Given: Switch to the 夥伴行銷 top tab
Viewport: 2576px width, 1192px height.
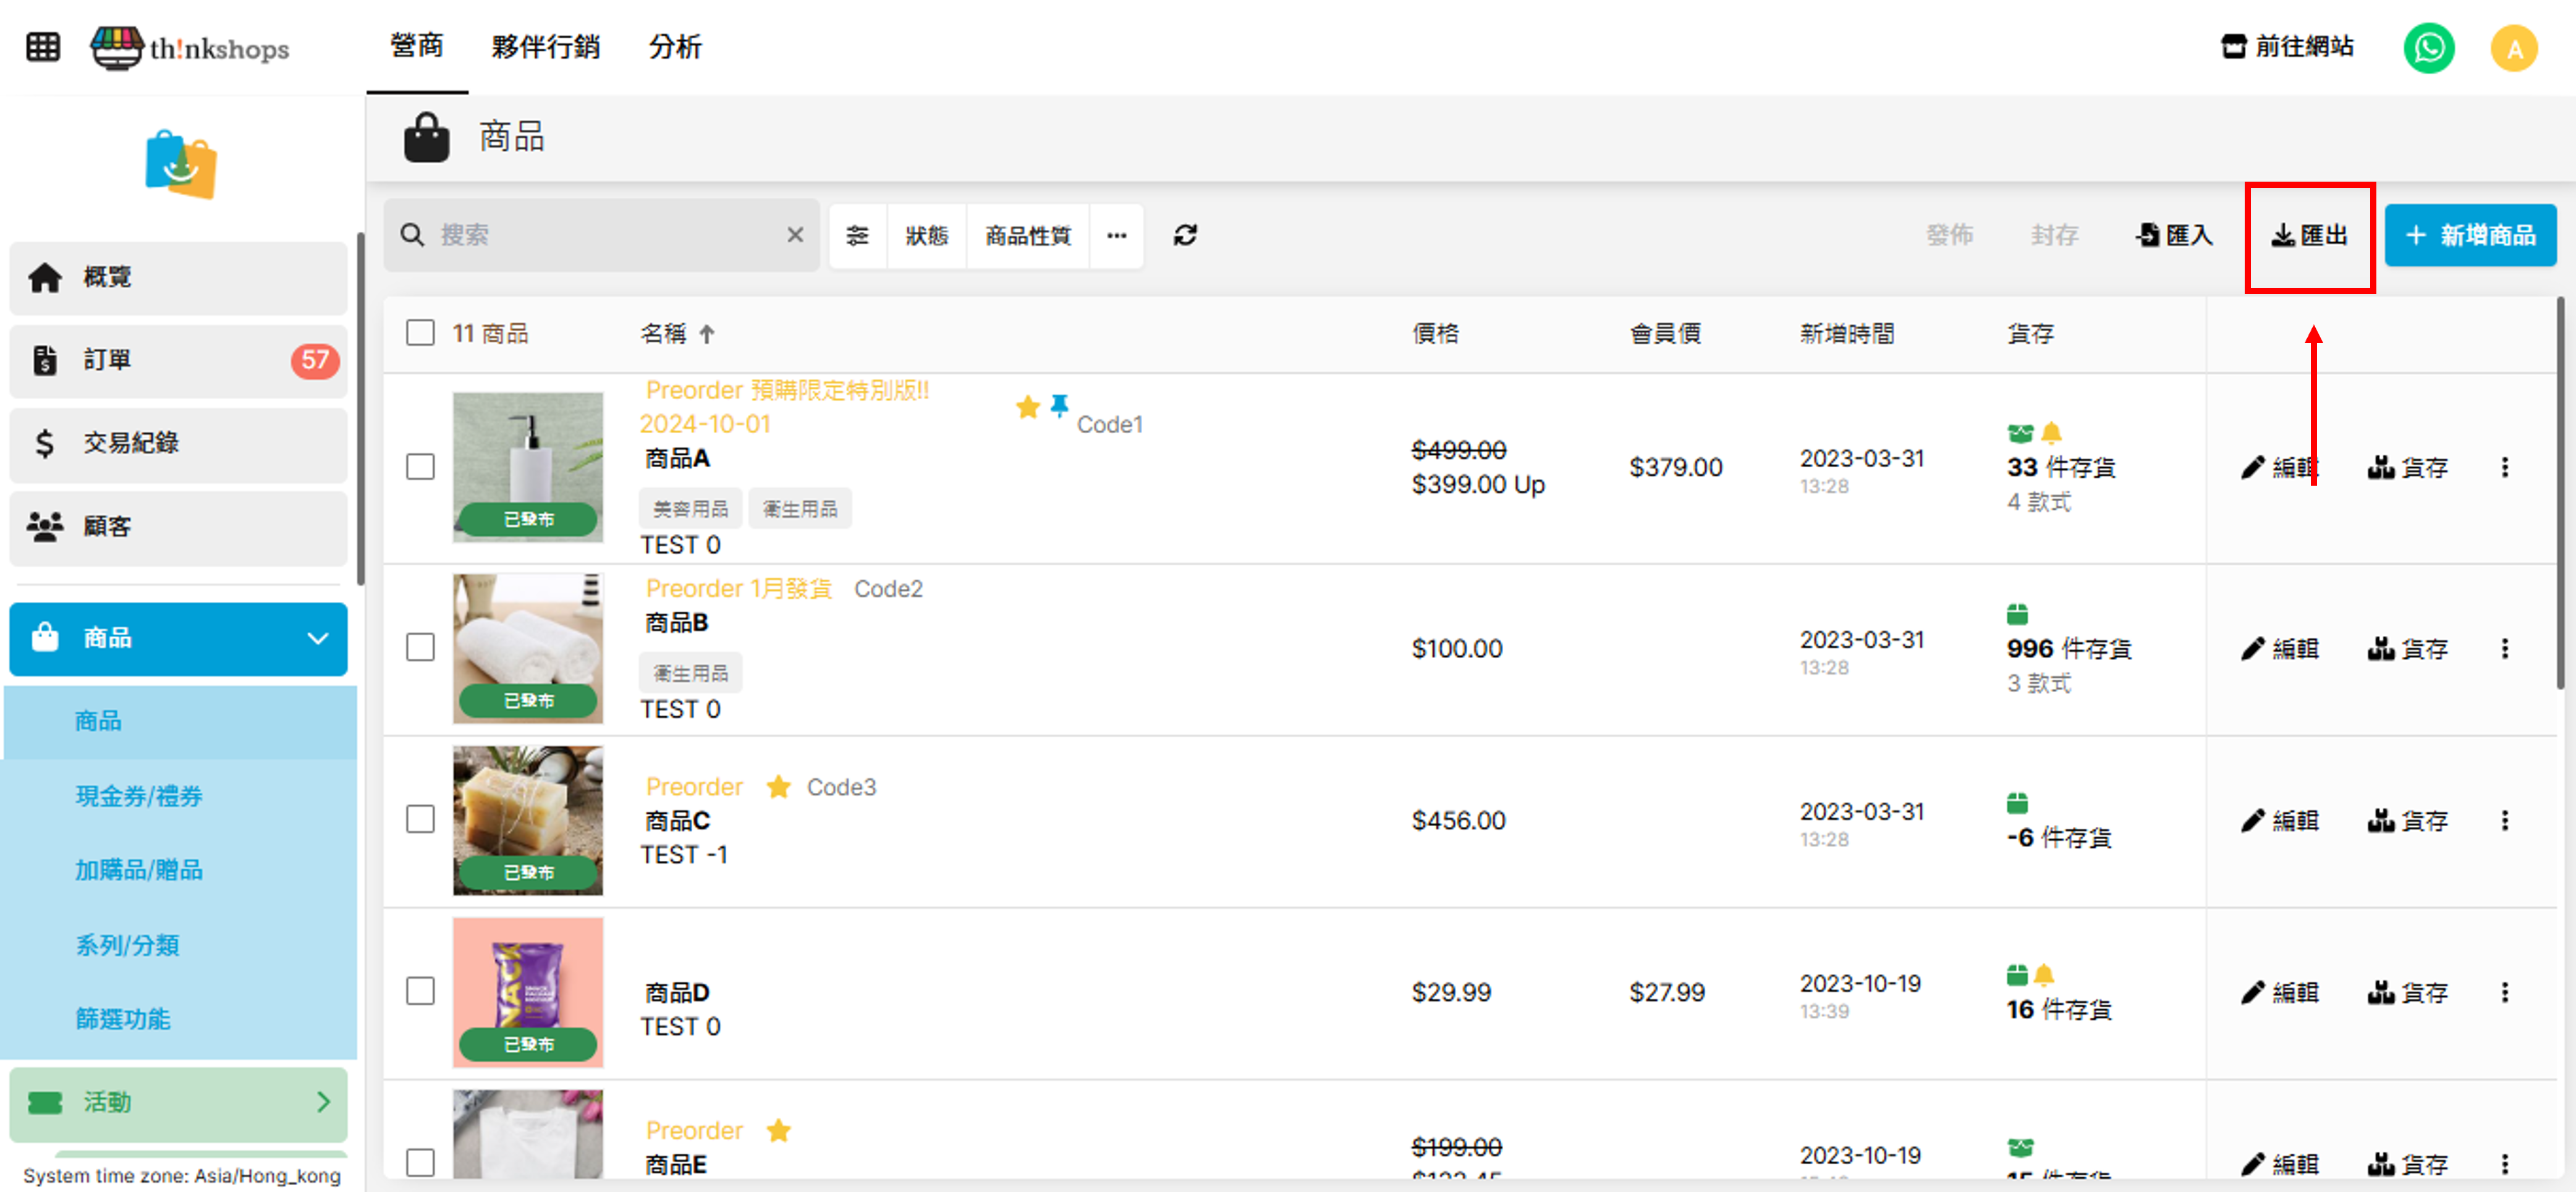Looking at the screenshot, I should coord(545,47).
